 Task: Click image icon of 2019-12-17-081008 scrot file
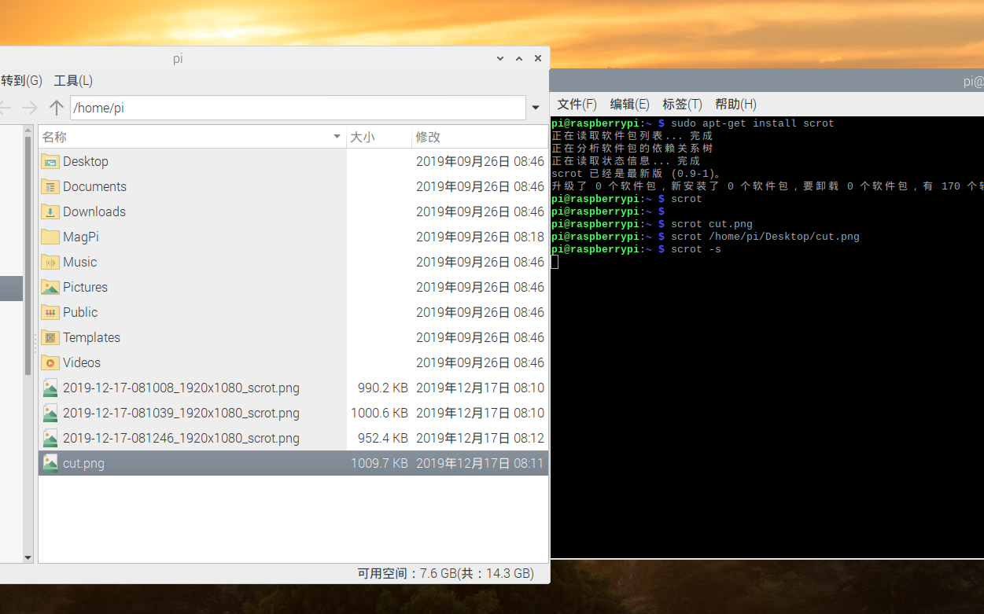[50, 388]
